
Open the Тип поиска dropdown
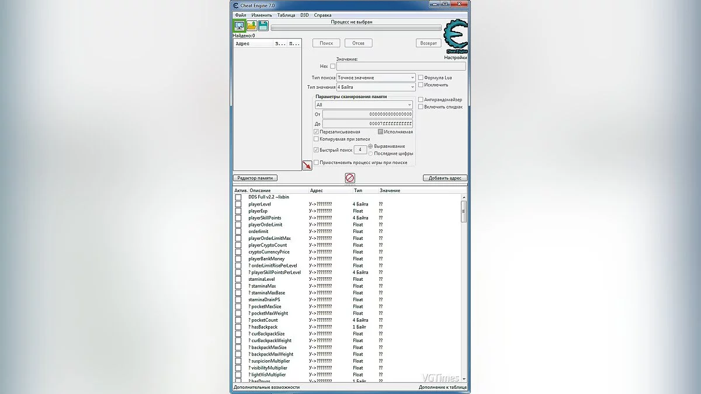pyautogui.click(x=412, y=78)
